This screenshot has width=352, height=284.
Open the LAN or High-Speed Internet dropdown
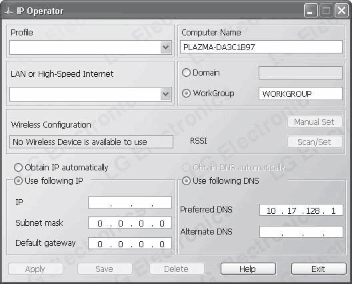pyautogui.click(x=166, y=94)
